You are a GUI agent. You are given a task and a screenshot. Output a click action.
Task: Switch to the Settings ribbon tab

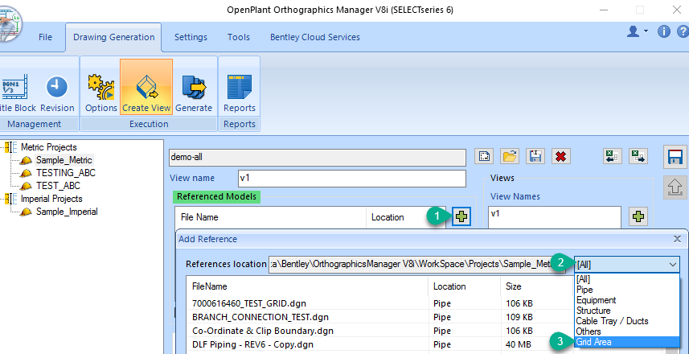(191, 37)
